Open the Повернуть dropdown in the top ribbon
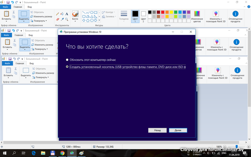This screenshot has height=157, width=251. (39, 21)
